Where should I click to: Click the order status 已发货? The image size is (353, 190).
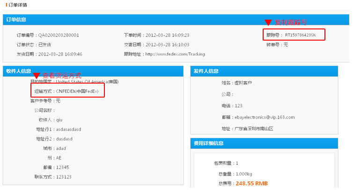click(45, 45)
